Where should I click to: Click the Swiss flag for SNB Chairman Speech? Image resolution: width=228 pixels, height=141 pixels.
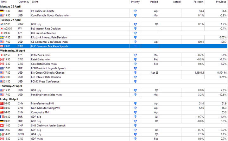2,126
